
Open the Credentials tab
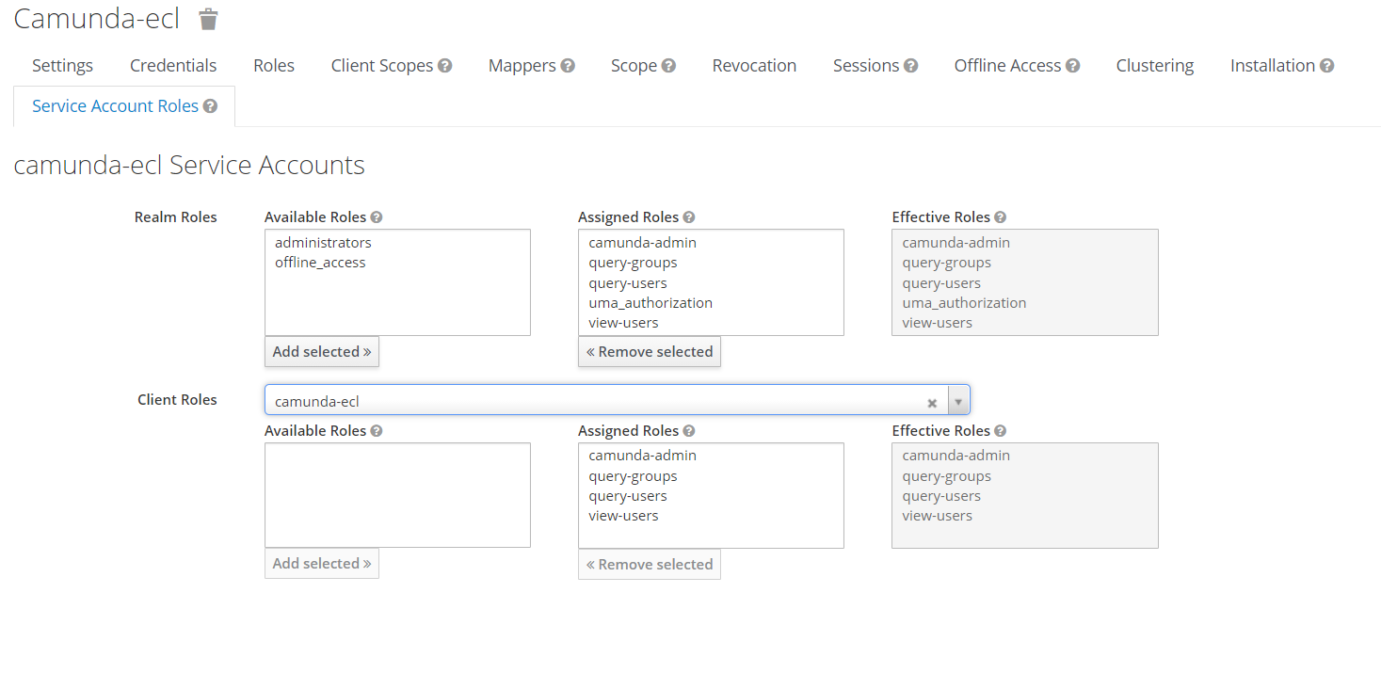pos(172,65)
